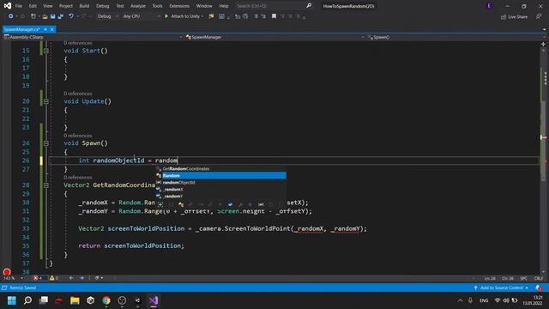Click the ENG language indicator in tray
This screenshot has width=549, height=309.
(x=484, y=300)
